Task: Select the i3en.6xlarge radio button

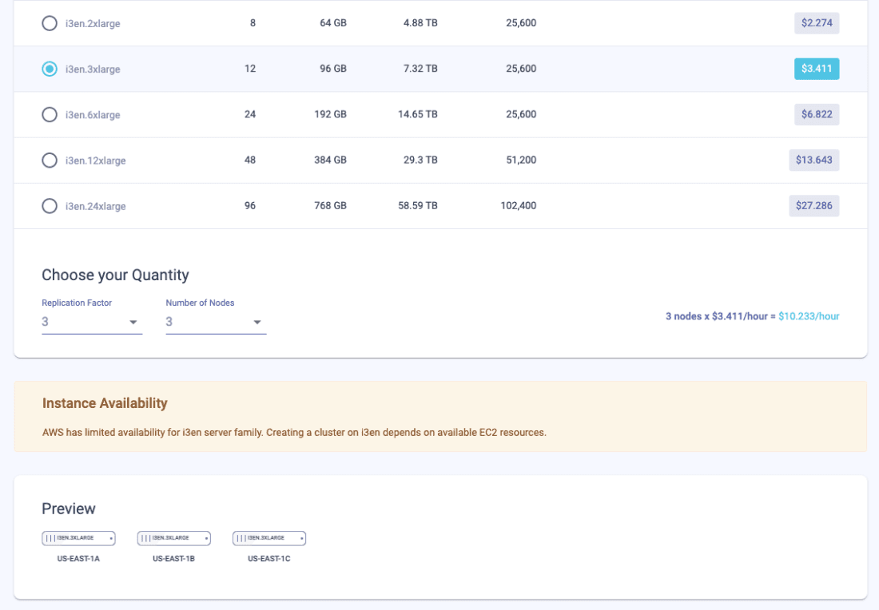Action: click(49, 114)
